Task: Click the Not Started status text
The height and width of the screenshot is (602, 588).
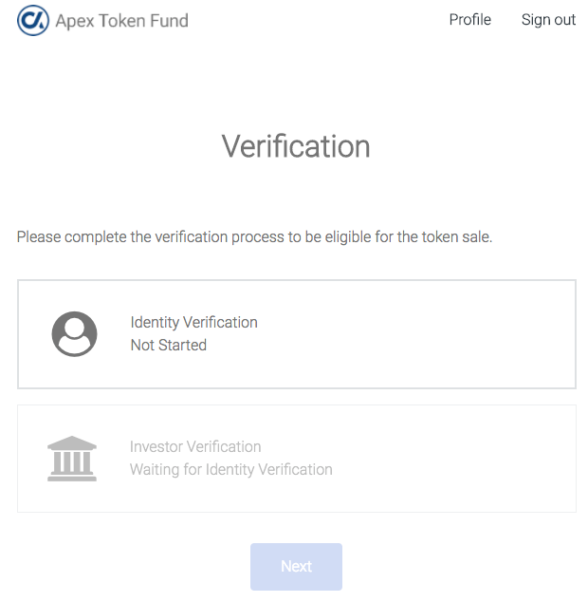Action: 168,346
